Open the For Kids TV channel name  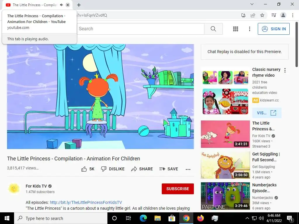(x=36, y=186)
